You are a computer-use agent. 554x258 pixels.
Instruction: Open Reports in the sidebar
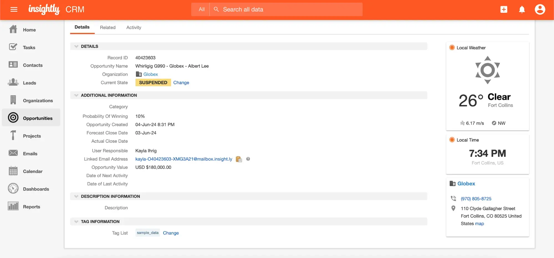pos(31,207)
